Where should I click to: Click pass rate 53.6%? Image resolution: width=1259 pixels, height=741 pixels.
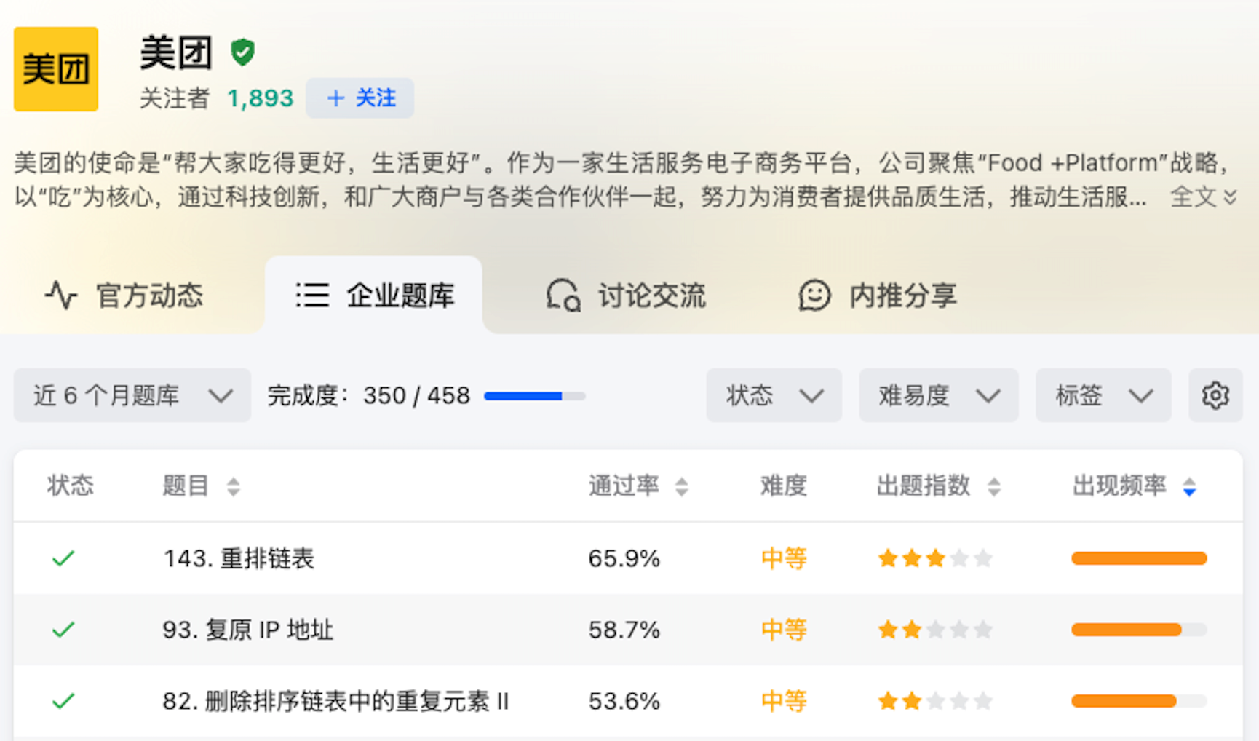click(x=624, y=701)
